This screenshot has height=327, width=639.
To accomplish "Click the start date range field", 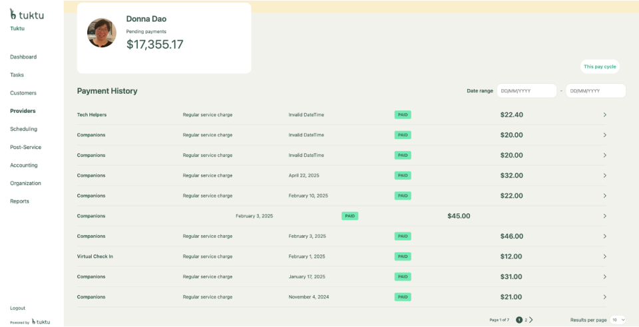I will point(527,91).
